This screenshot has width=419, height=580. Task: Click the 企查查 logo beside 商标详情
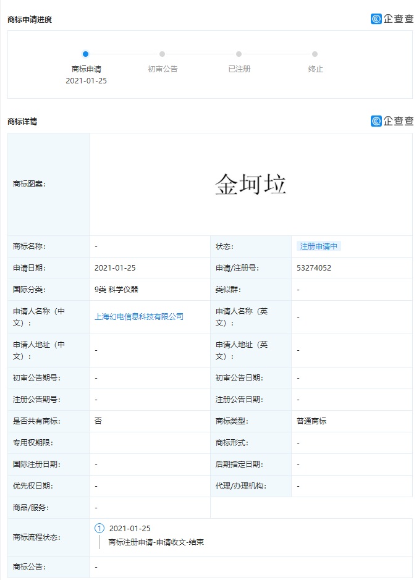click(392, 121)
